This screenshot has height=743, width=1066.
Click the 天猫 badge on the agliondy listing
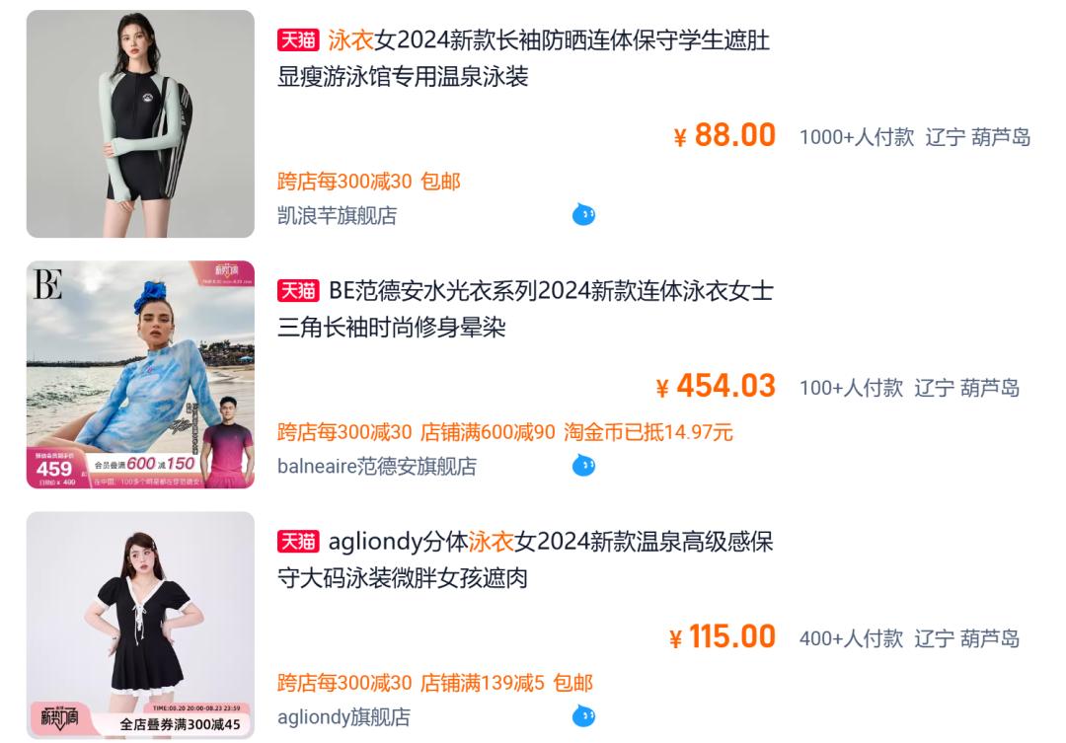298,542
